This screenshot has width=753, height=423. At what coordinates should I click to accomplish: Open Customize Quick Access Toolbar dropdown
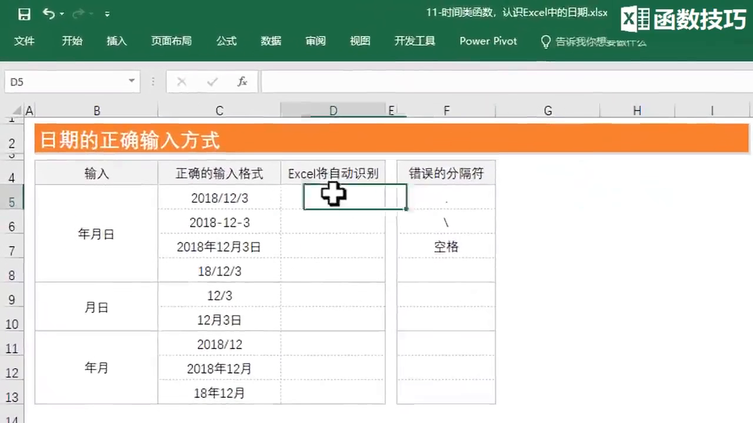pyautogui.click(x=107, y=14)
